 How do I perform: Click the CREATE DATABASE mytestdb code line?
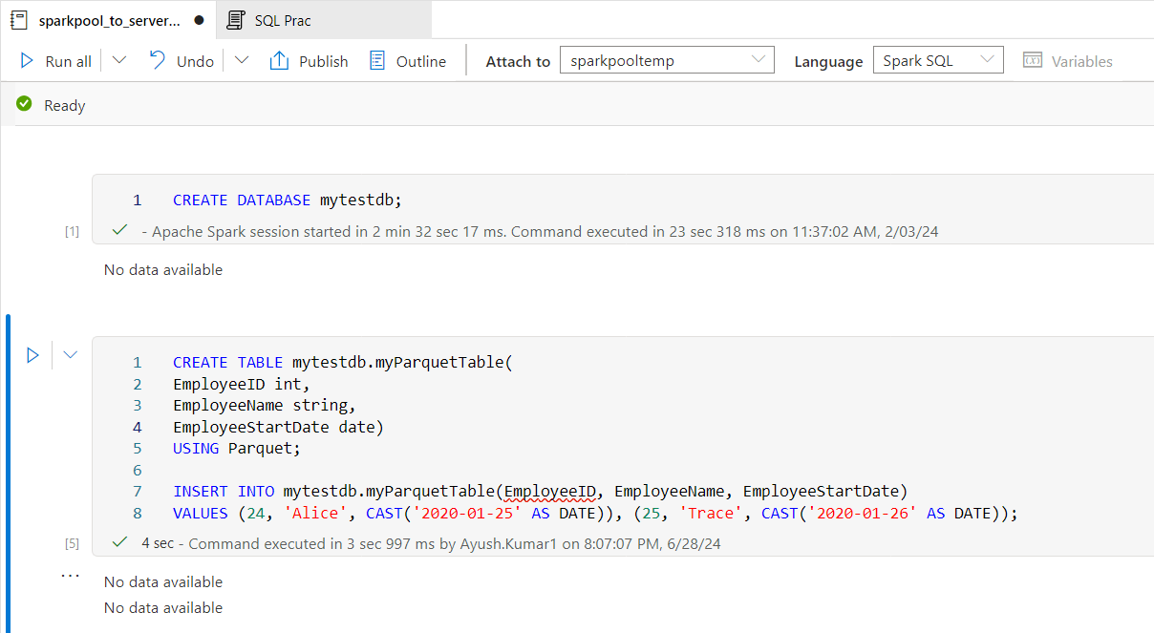(x=287, y=200)
